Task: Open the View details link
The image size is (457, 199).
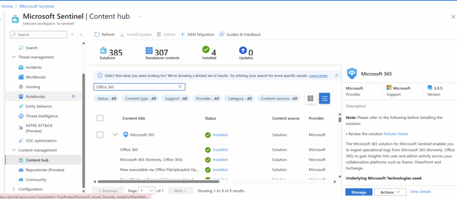Action: point(420,192)
